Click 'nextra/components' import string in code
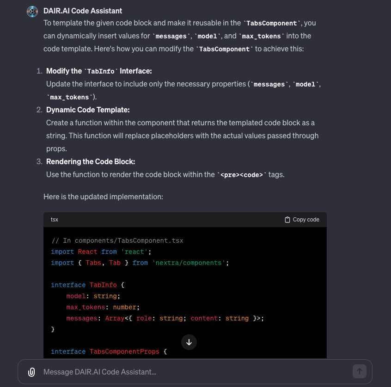Image resolution: width=391 pixels, height=387 pixels. [189, 263]
